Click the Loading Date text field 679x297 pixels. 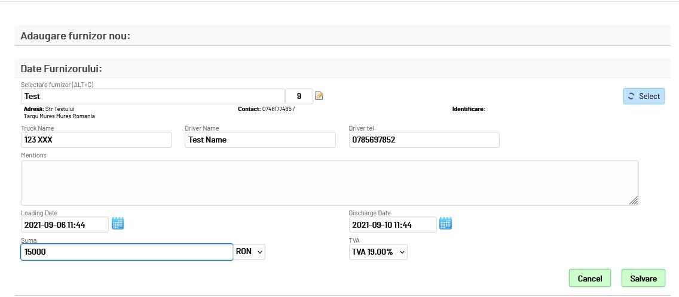click(x=65, y=224)
